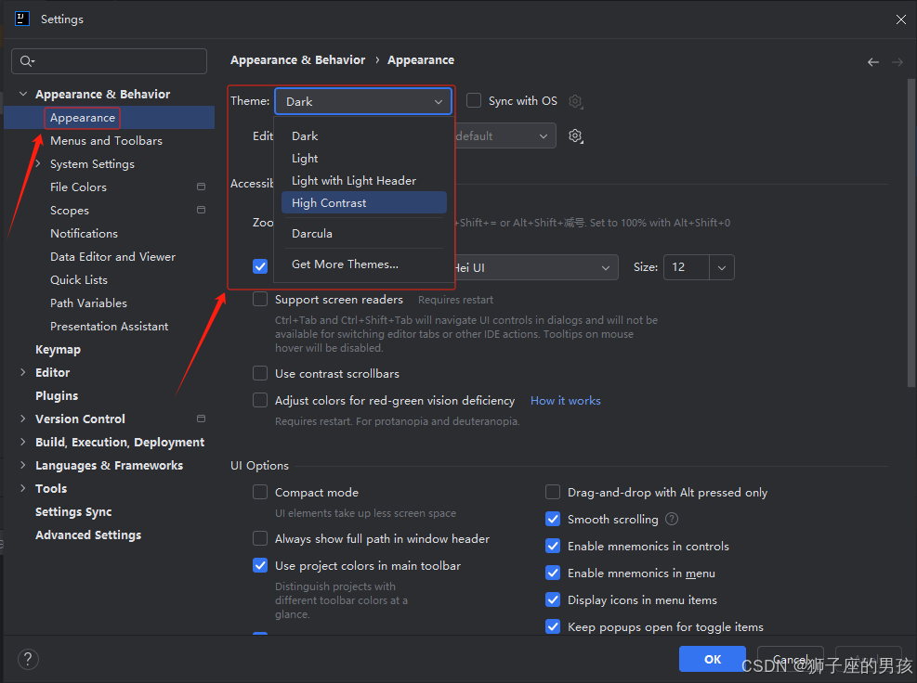
Task: Open the help question mark button
Action: [x=28, y=659]
